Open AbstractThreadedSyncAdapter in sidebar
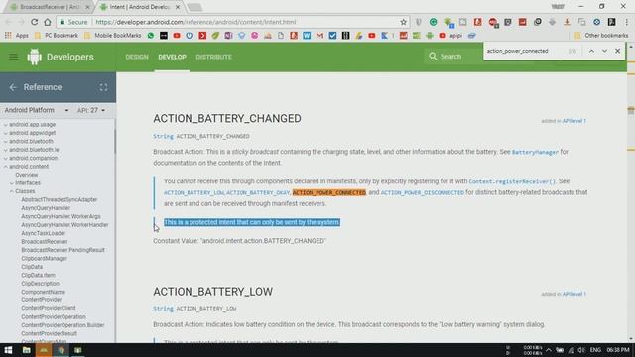 [x=60, y=200]
